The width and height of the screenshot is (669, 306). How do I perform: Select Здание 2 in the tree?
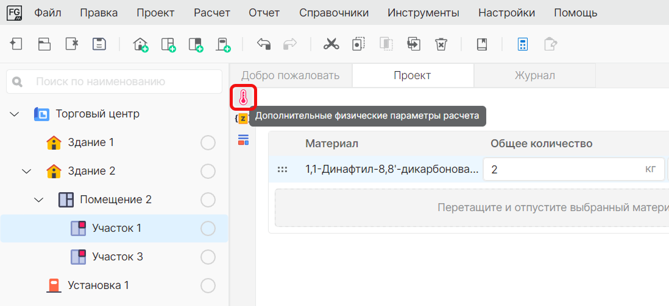point(92,172)
